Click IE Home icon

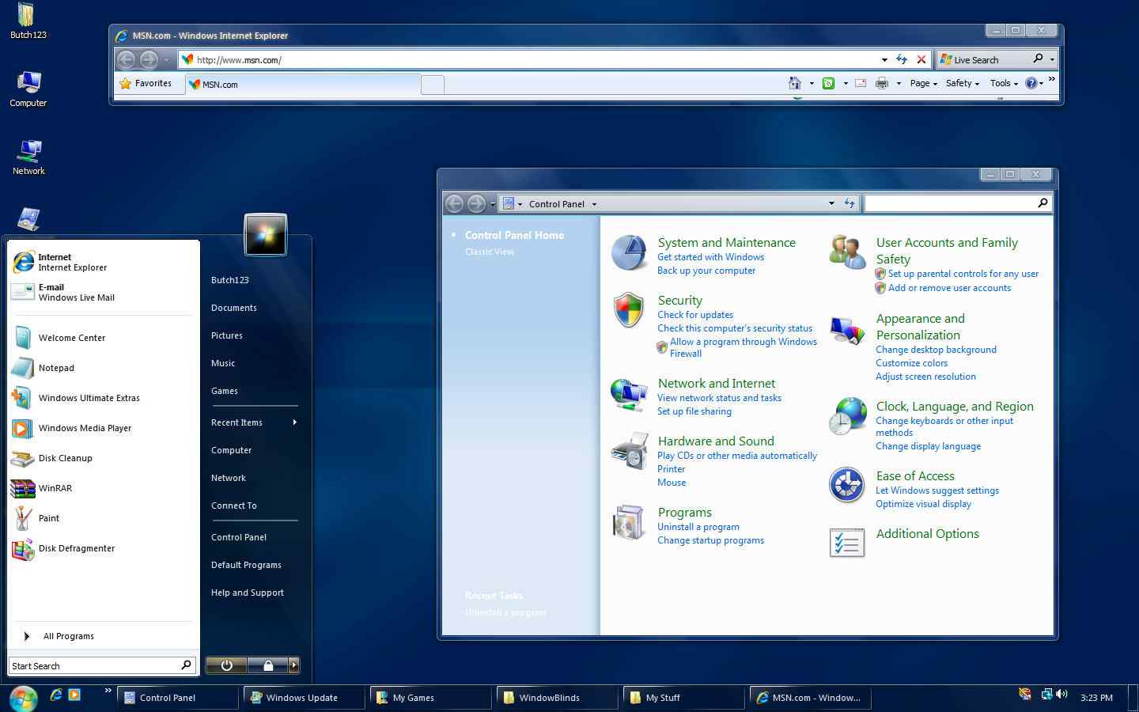click(x=795, y=83)
